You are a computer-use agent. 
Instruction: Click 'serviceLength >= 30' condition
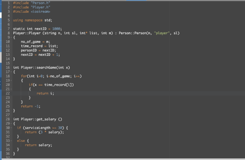coord(44,128)
